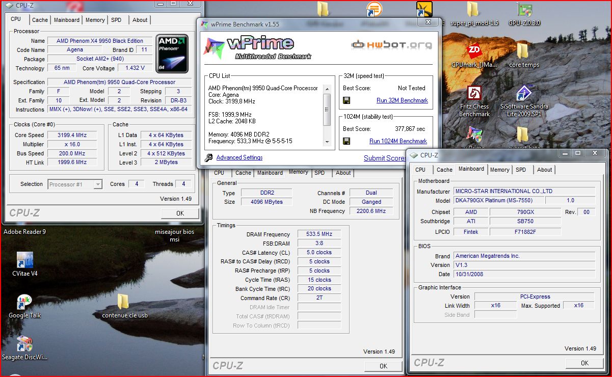Click title bar icon of CPU-Z Processor window
612x377 pixels.
10,5
